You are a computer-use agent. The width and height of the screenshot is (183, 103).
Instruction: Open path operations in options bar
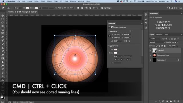click(78, 8)
